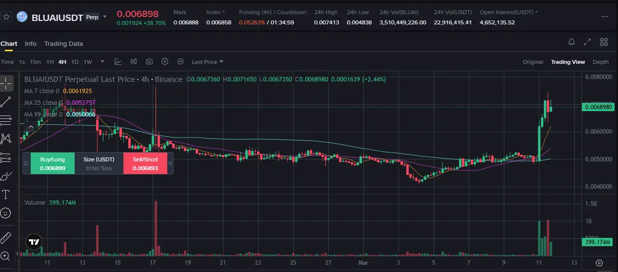618x272 pixels.
Task: Select the zoom in magnifier tool
Action: pos(6,256)
